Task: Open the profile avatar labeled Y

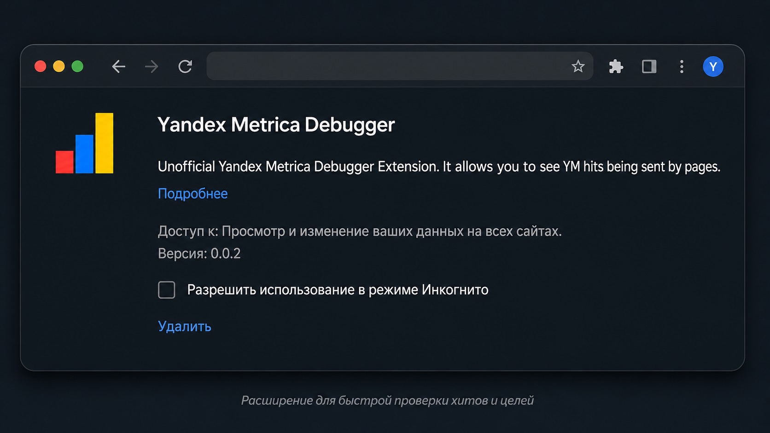Action: [x=713, y=67]
